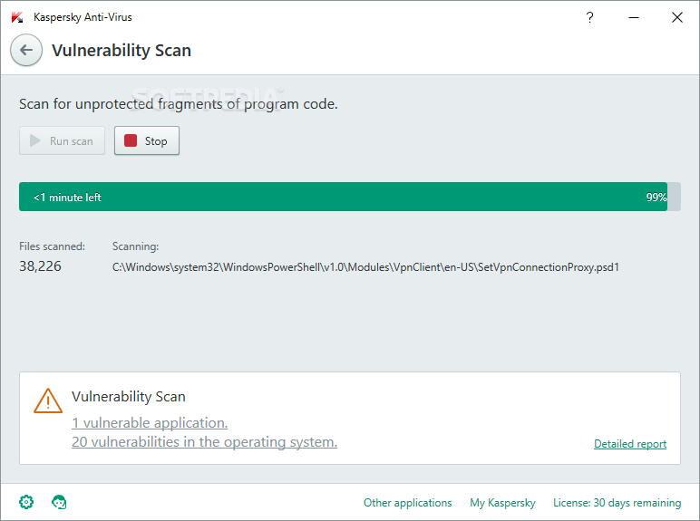Open support via the headset face icon
700x521 pixels.
click(59, 502)
